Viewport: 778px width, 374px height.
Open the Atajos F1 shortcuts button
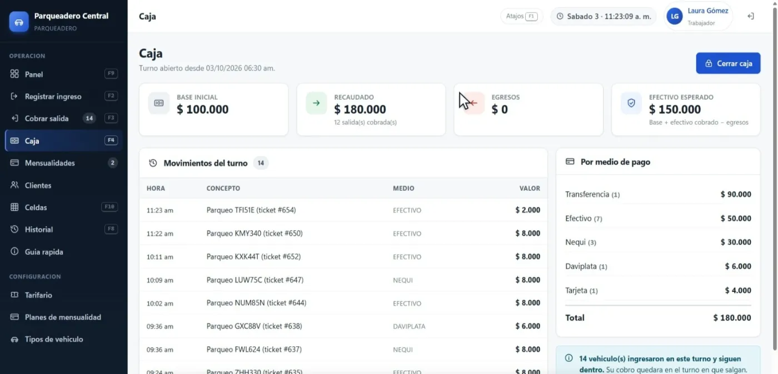point(522,17)
